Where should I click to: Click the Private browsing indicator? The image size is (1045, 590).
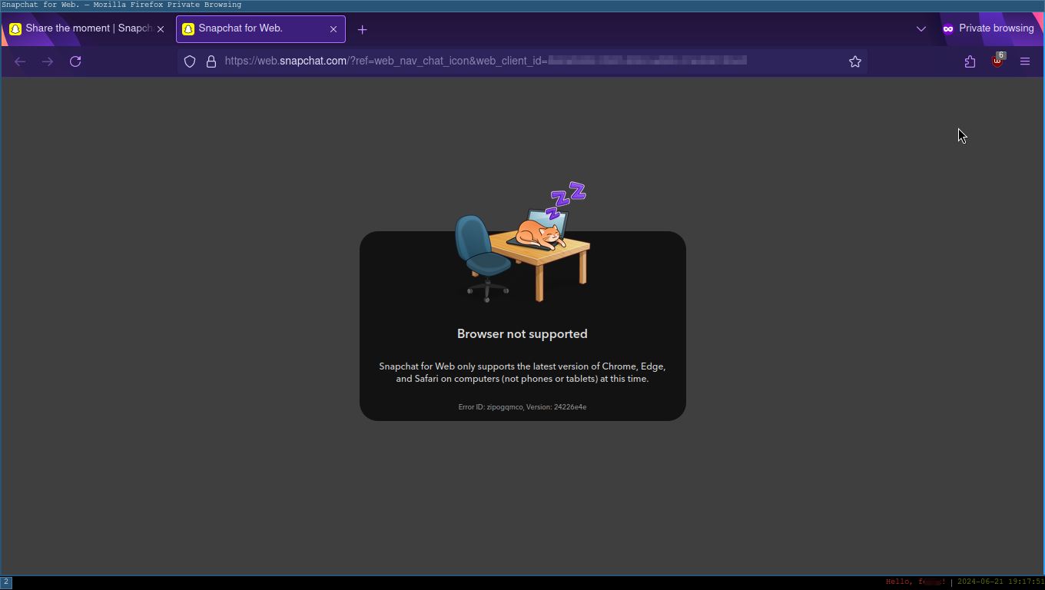point(988,28)
